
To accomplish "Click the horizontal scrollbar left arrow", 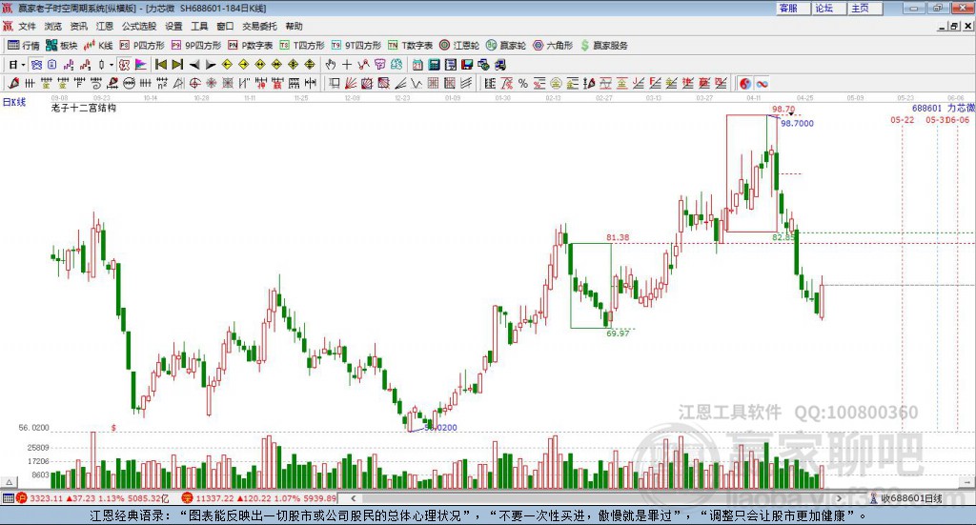I will coord(353,498).
